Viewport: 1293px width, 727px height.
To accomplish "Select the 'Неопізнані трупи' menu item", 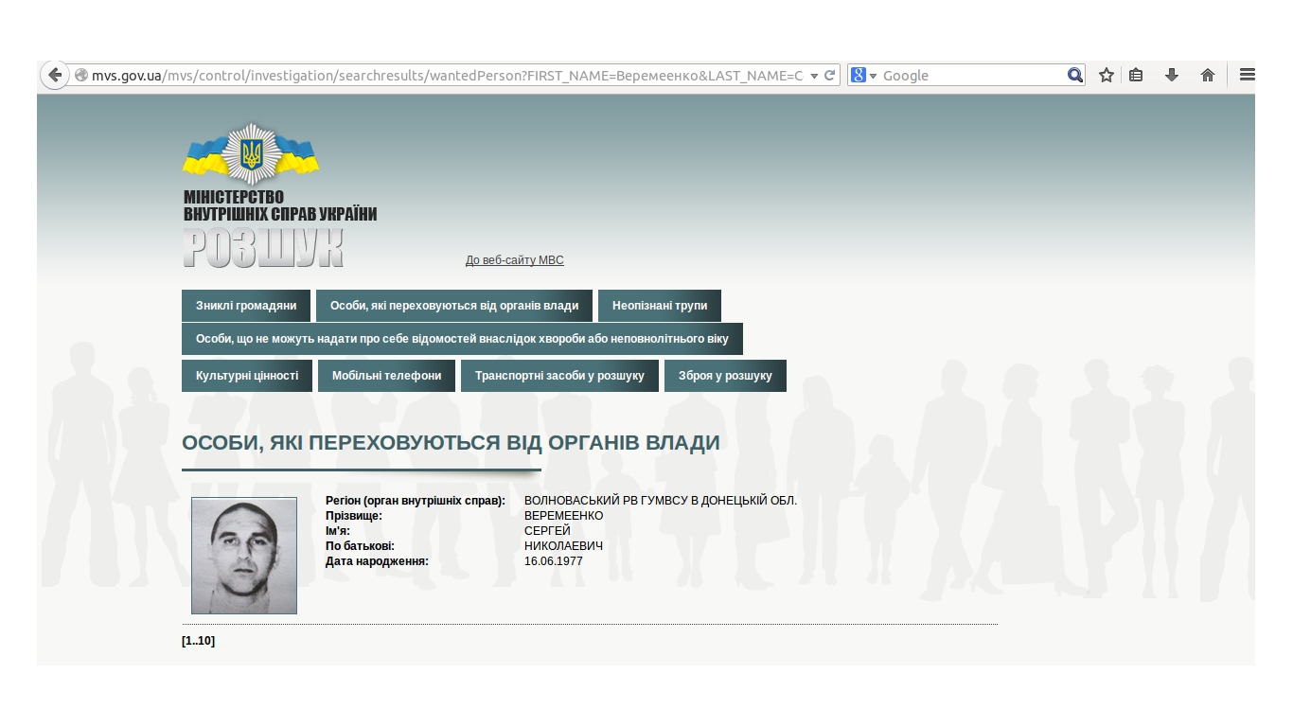I will [x=660, y=306].
